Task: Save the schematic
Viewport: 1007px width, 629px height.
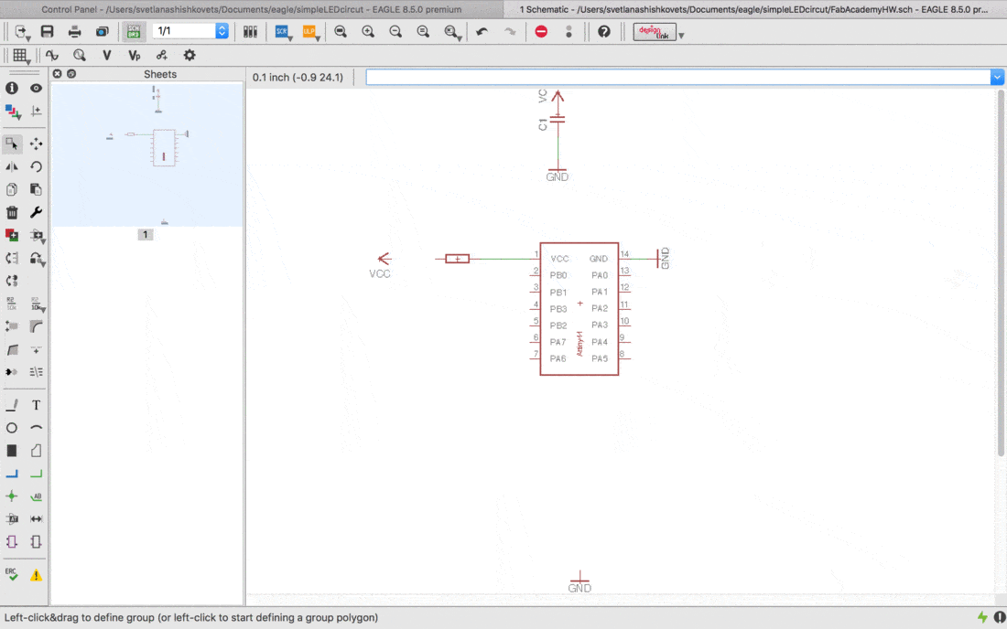Action: click(47, 31)
